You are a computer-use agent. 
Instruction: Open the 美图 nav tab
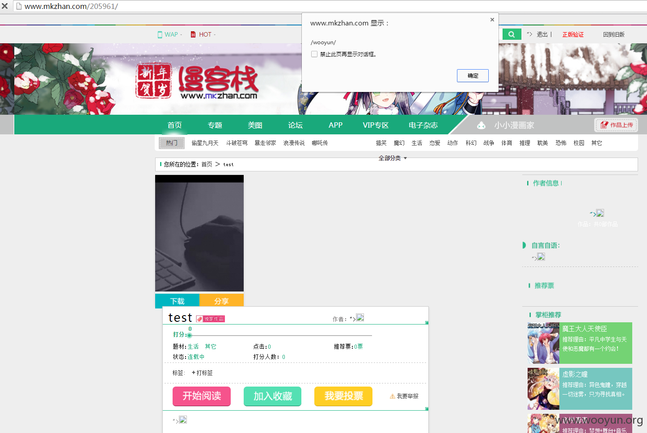(x=255, y=125)
